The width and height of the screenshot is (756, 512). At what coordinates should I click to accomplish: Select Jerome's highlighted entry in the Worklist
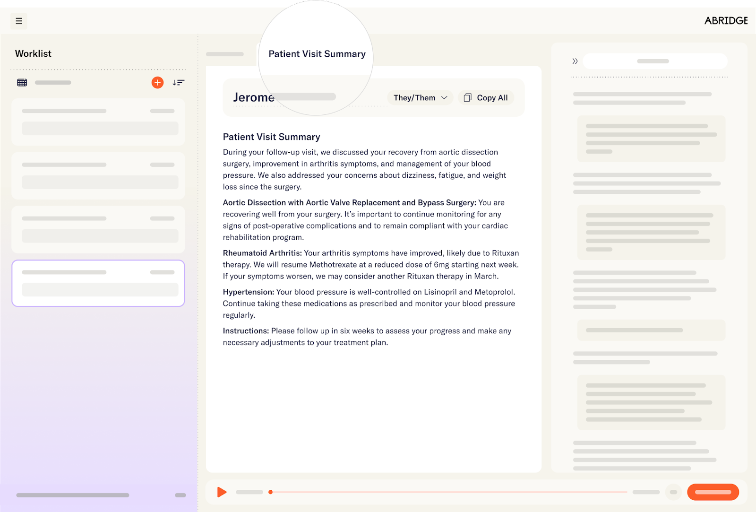(x=98, y=283)
